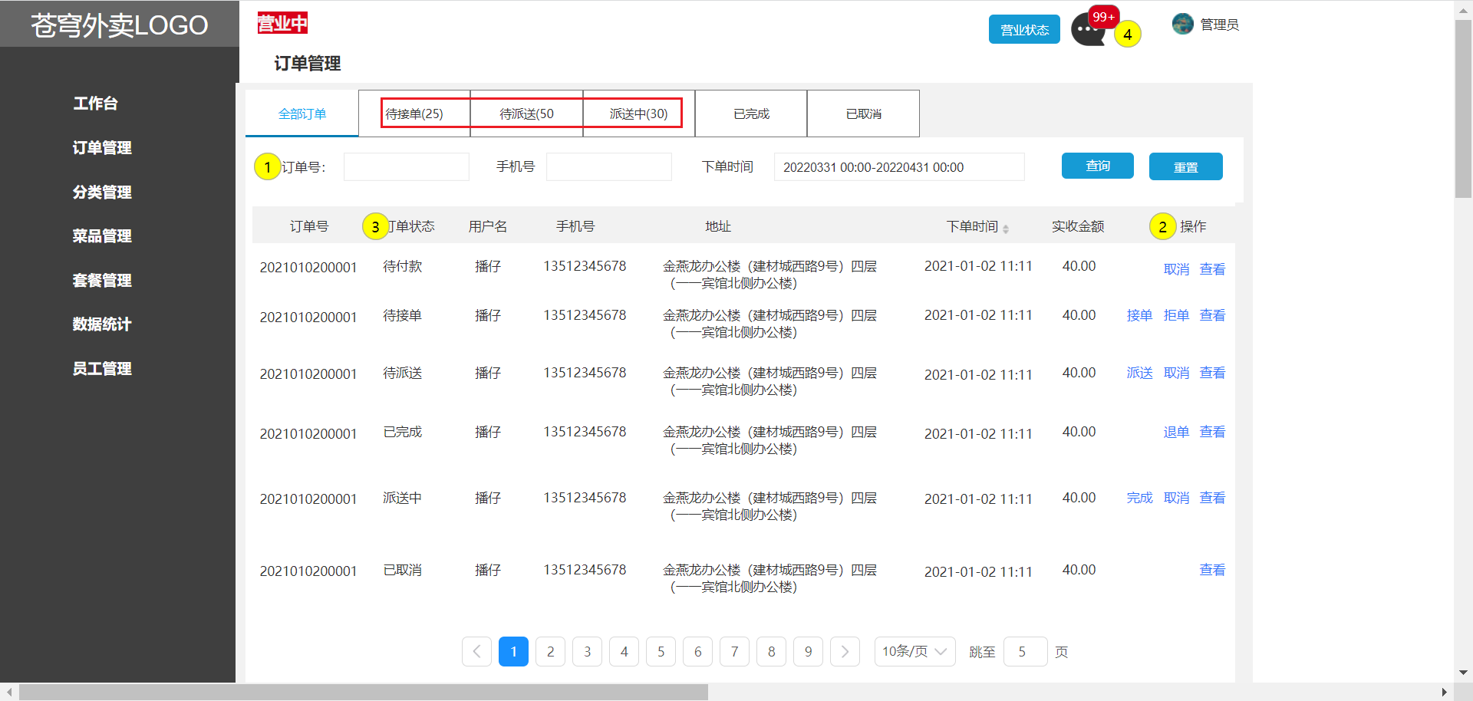This screenshot has width=1473, height=701.
Task: Click the scrollbar's down arrow
Action: point(1463,673)
